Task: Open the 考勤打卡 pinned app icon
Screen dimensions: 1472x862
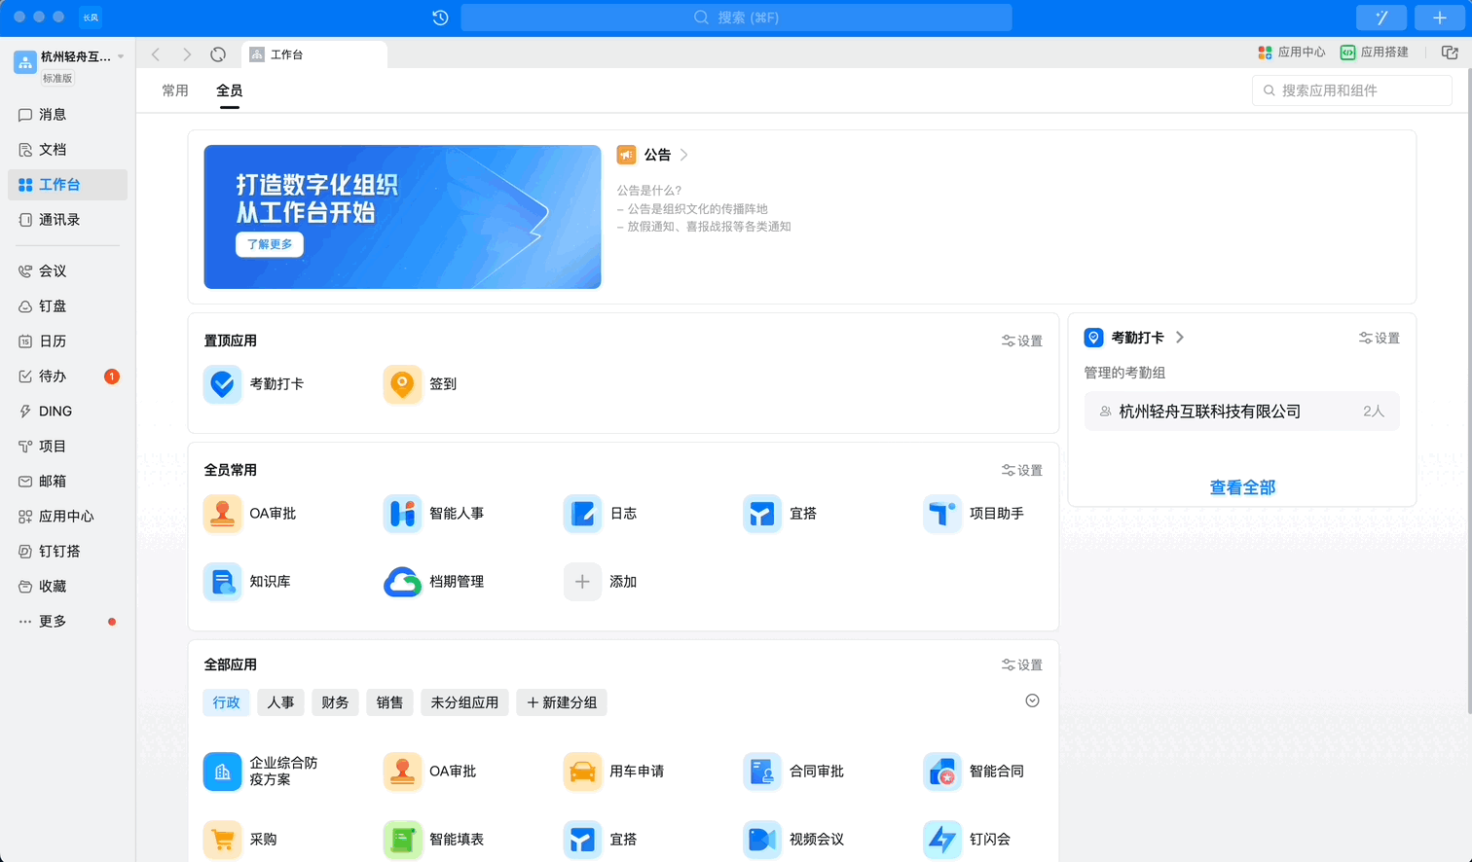Action: (x=222, y=384)
